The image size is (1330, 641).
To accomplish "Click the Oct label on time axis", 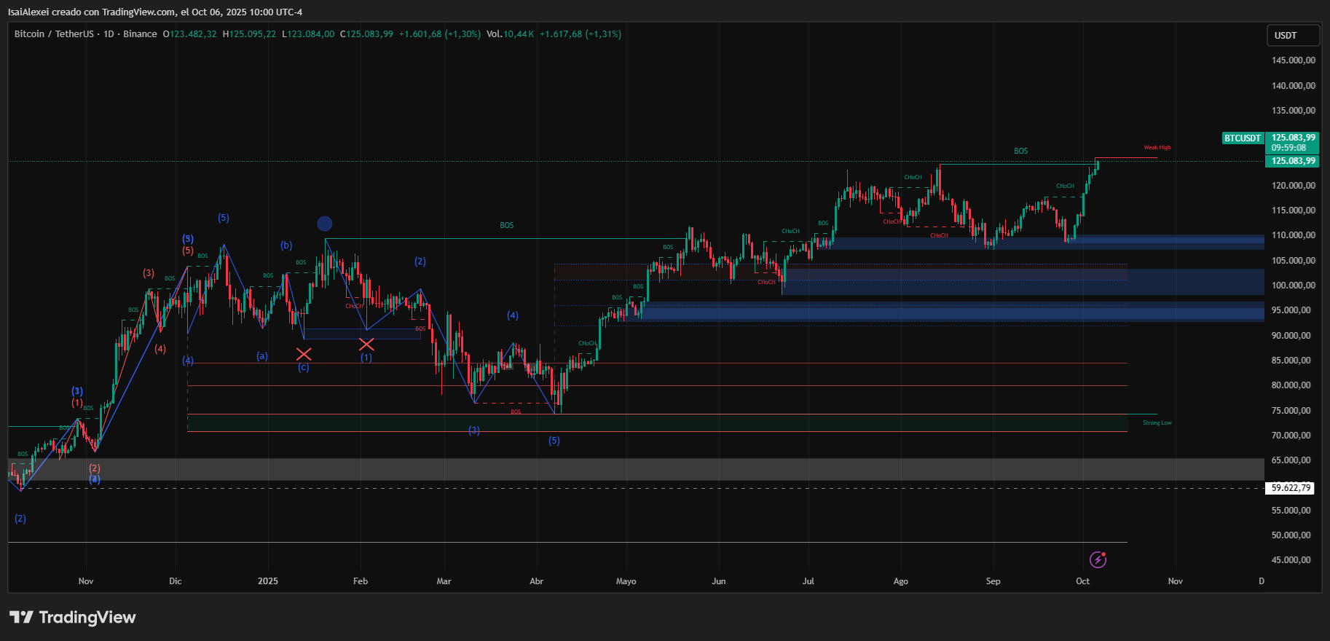I will click(x=1082, y=581).
